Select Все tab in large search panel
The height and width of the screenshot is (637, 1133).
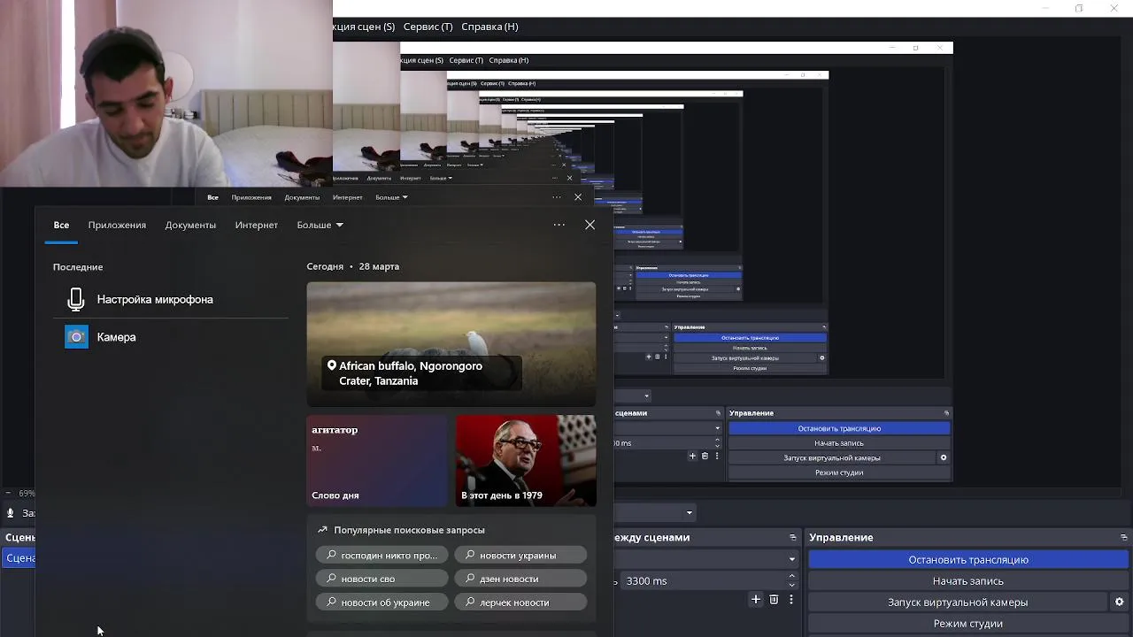click(61, 225)
